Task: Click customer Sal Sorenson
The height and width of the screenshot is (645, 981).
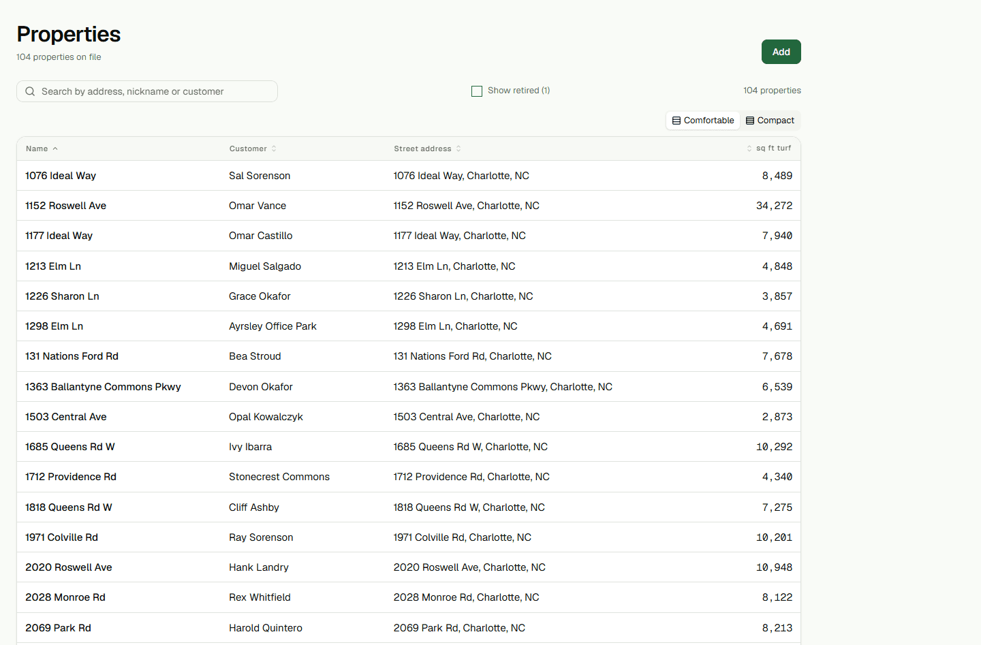Action: tap(260, 176)
